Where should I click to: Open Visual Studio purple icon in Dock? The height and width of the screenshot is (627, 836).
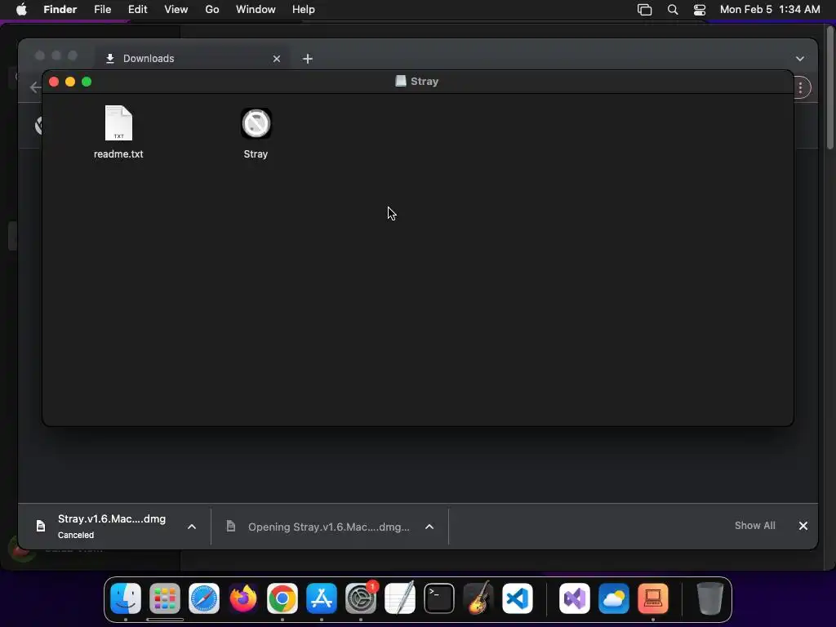coord(574,598)
